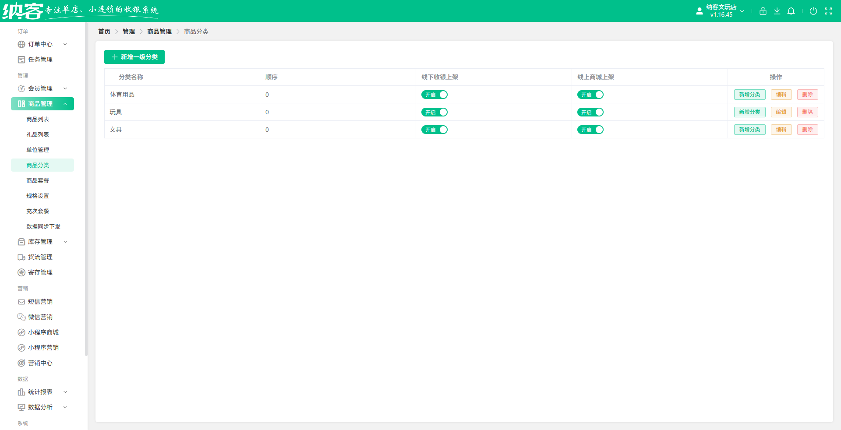The height and width of the screenshot is (430, 841).
Task: Click the 商品管理 grid icon
Action: pyautogui.click(x=21, y=104)
